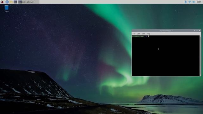Click the pi@raspberrypi command prompt line

[140, 36]
